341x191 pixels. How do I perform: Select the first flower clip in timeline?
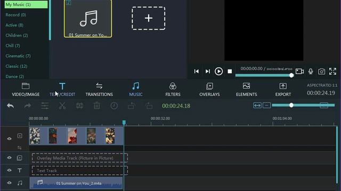tap(35, 136)
